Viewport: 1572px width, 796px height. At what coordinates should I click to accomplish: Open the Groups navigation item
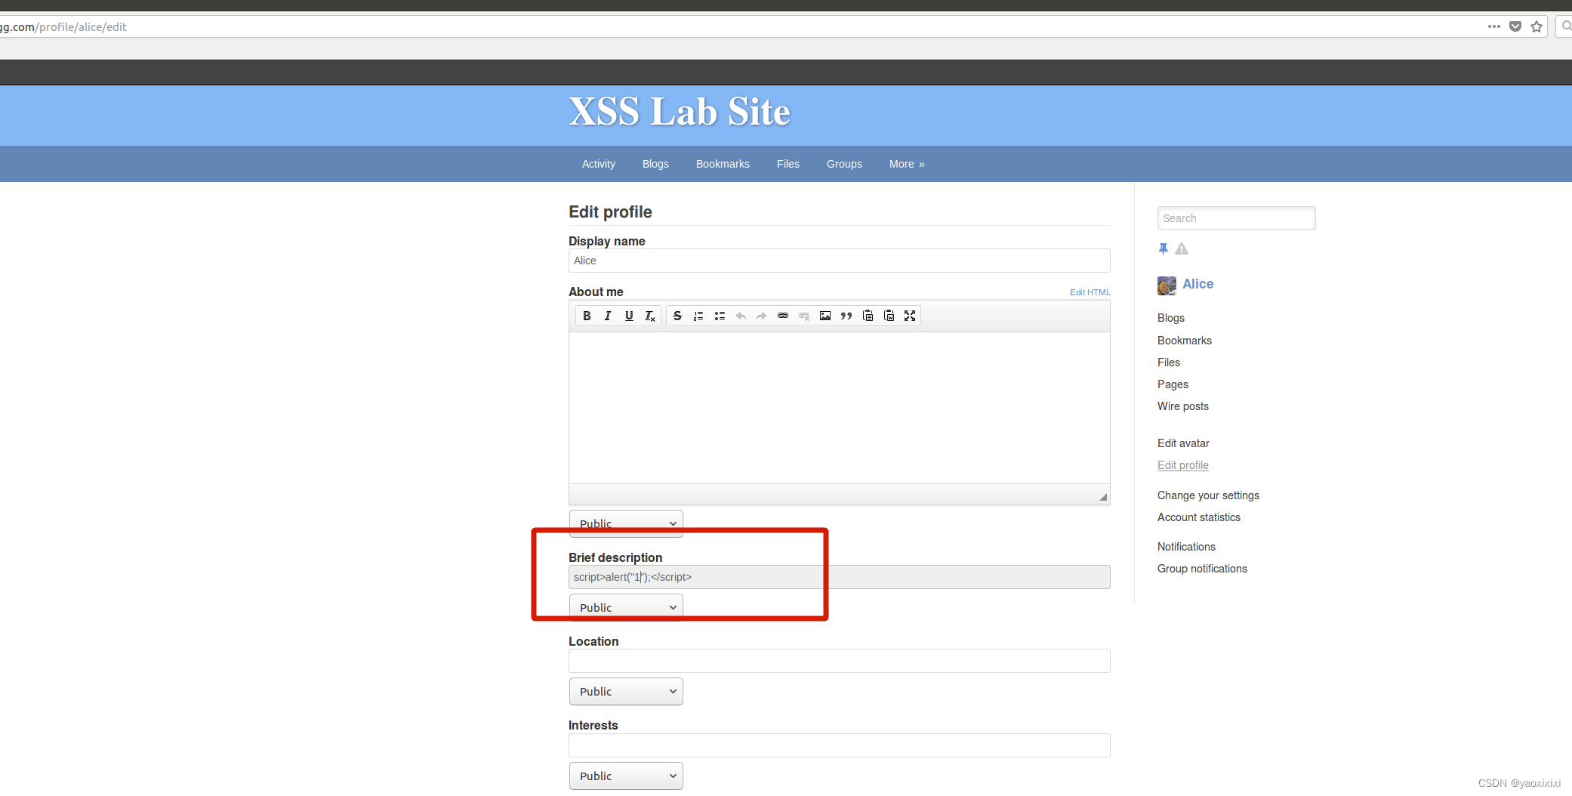[x=844, y=164]
